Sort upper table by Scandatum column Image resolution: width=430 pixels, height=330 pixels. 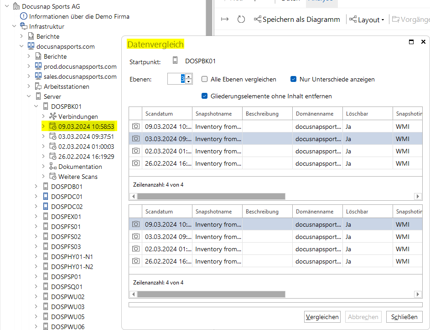pos(167,113)
